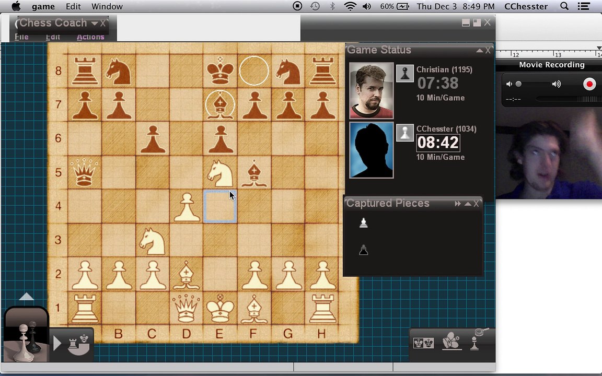602x376 pixels.
Task: Click Christian's 07:38 clock
Action: tap(438, 83)
